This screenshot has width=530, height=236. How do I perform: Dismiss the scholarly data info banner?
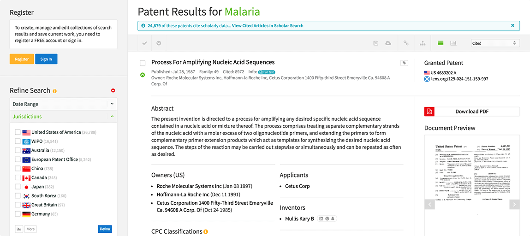click(x=513, y=26)
